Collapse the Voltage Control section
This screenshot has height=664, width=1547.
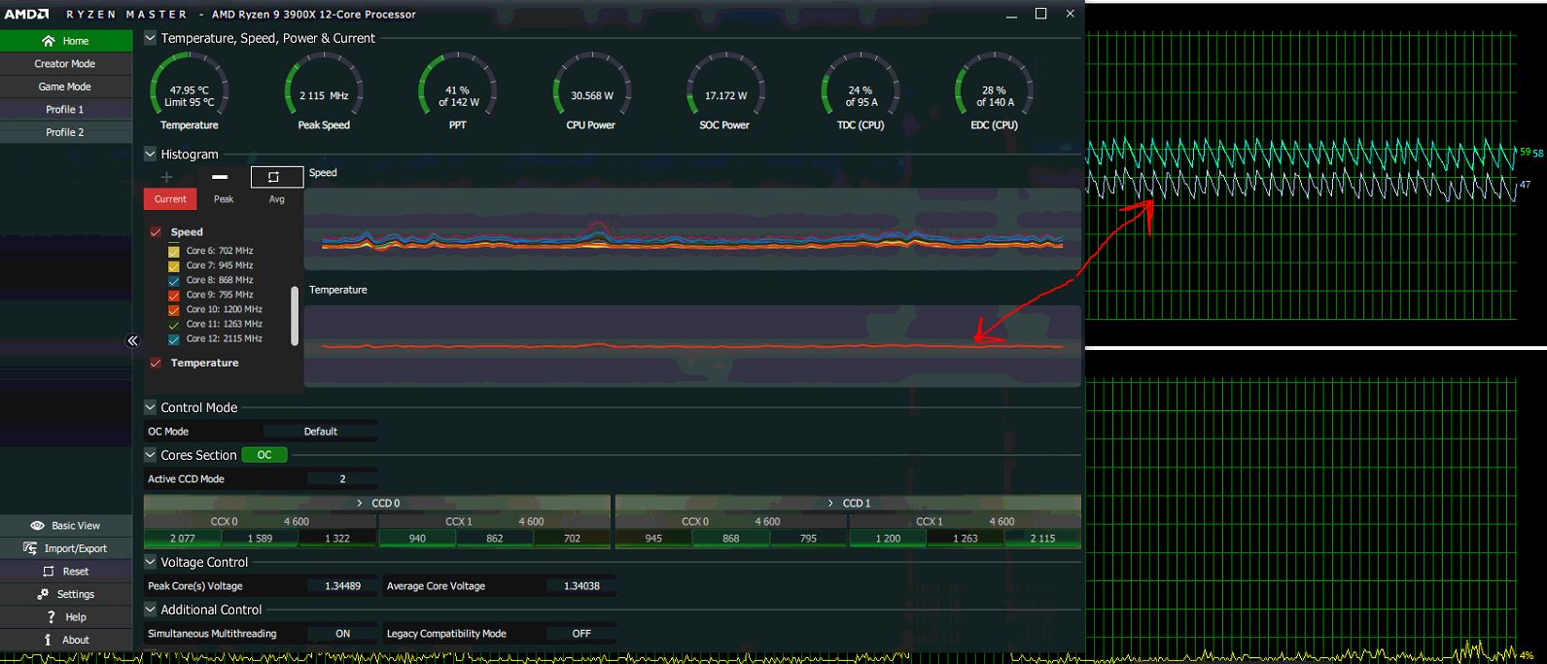click(x=151, y=562)
